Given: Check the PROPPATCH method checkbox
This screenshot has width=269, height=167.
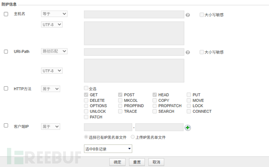Looking at the screenshot, I should 154,106.
